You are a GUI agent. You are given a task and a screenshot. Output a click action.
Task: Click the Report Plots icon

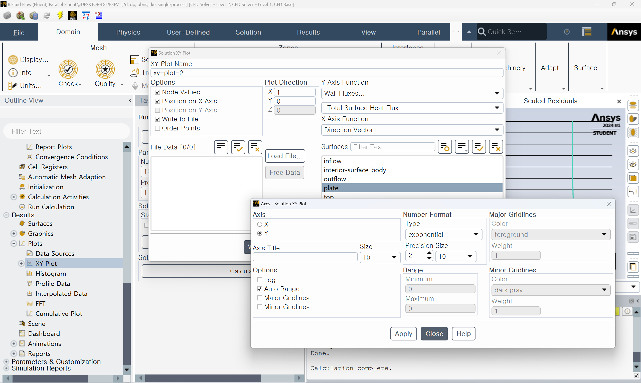point(30,147)
